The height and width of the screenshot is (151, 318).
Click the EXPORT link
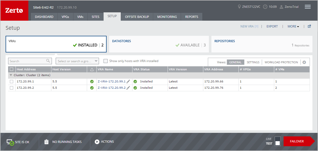[272, 26]
